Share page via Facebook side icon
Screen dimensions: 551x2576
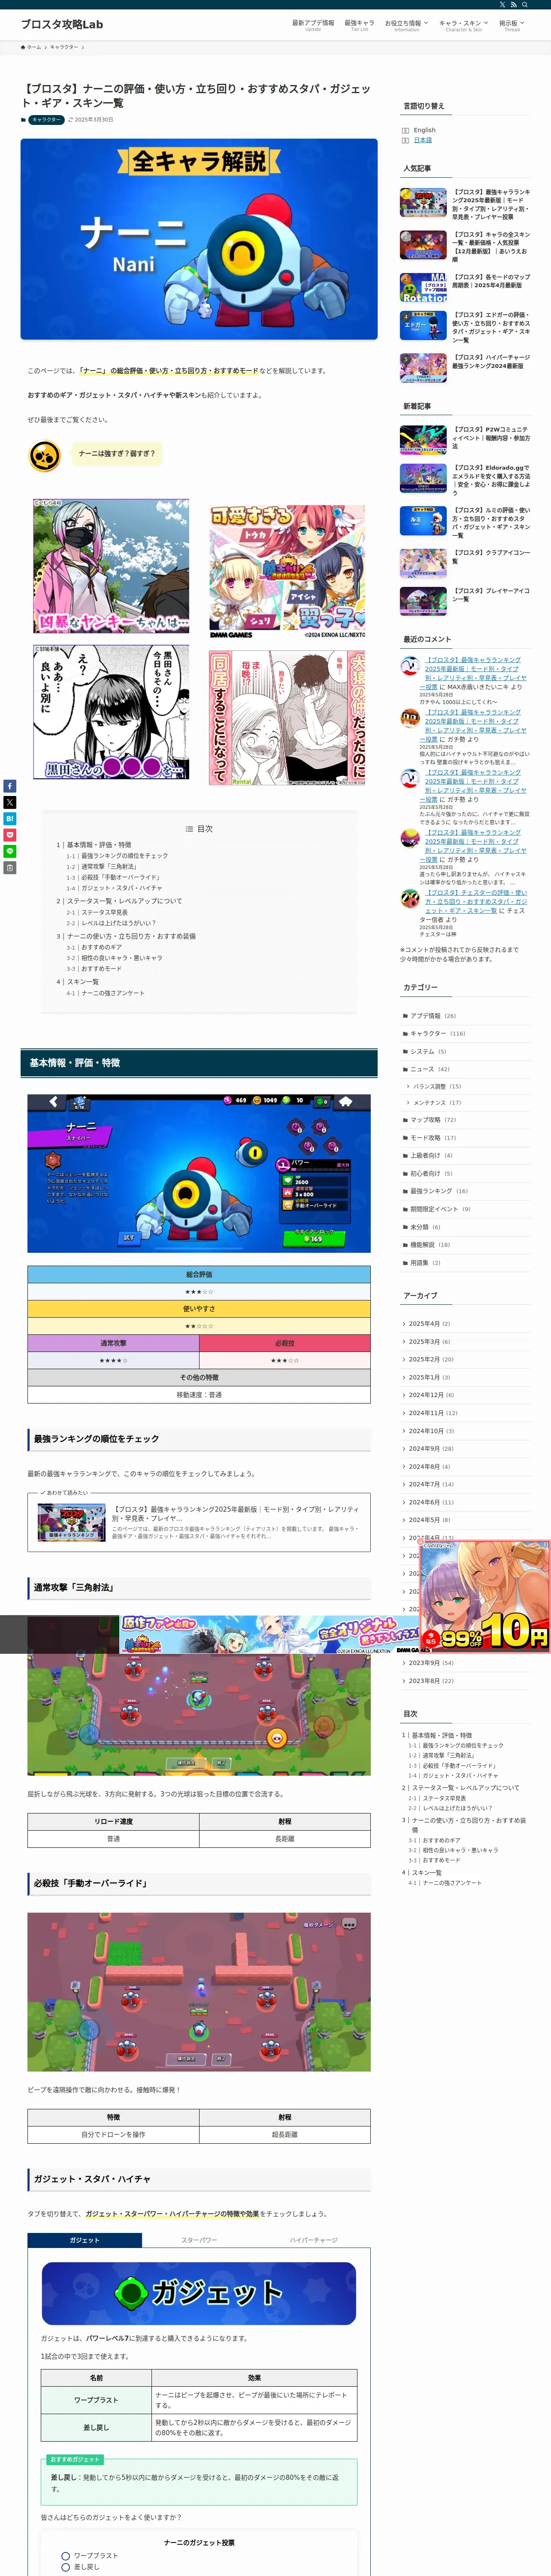tap(9, 786)
